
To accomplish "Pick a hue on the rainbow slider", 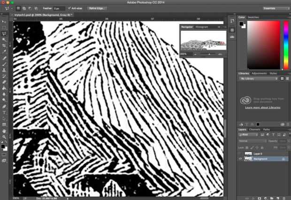I will coord(286,45).
